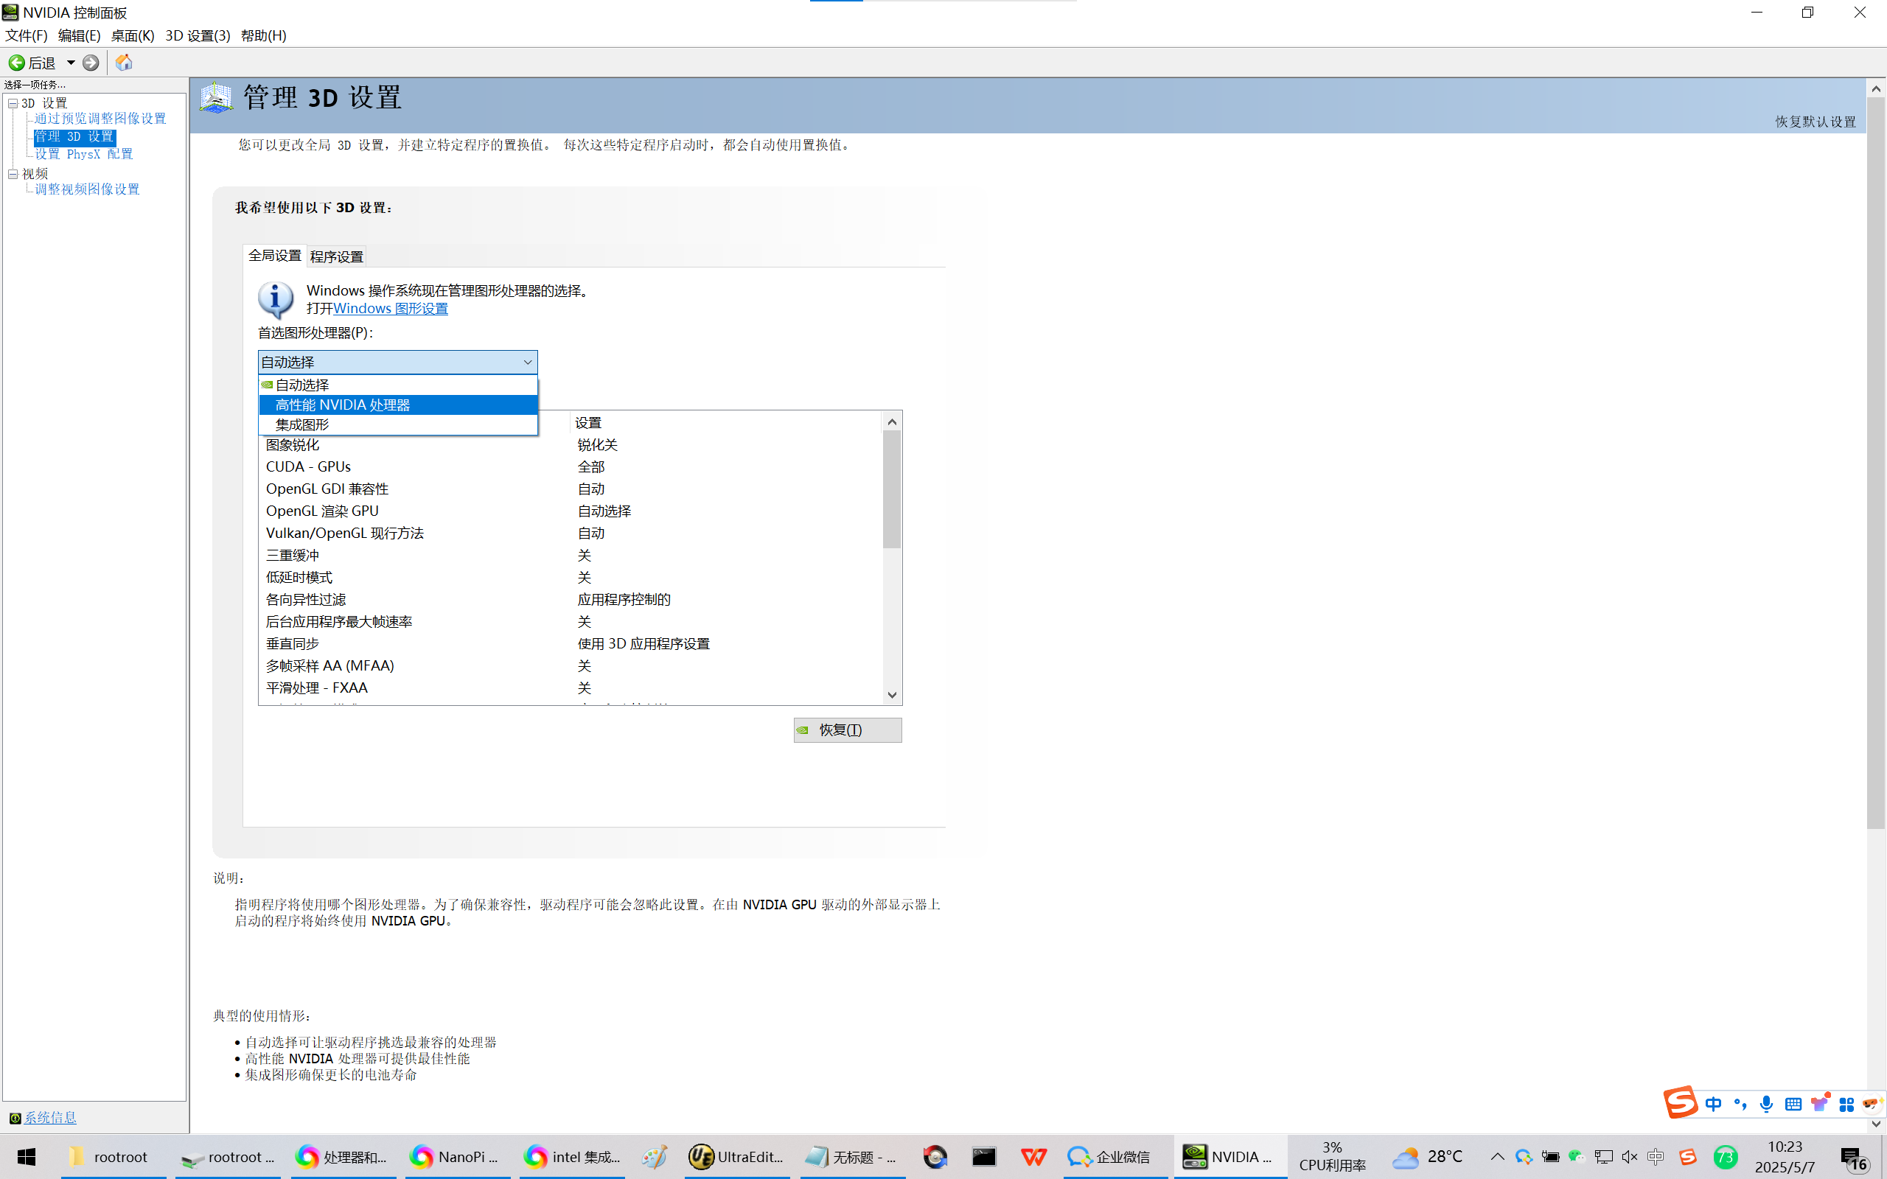The image size is (1887, 1179).
Task: Select the 垂直同步 setting row
Action: pyautogui.click(x=293, y=644)
